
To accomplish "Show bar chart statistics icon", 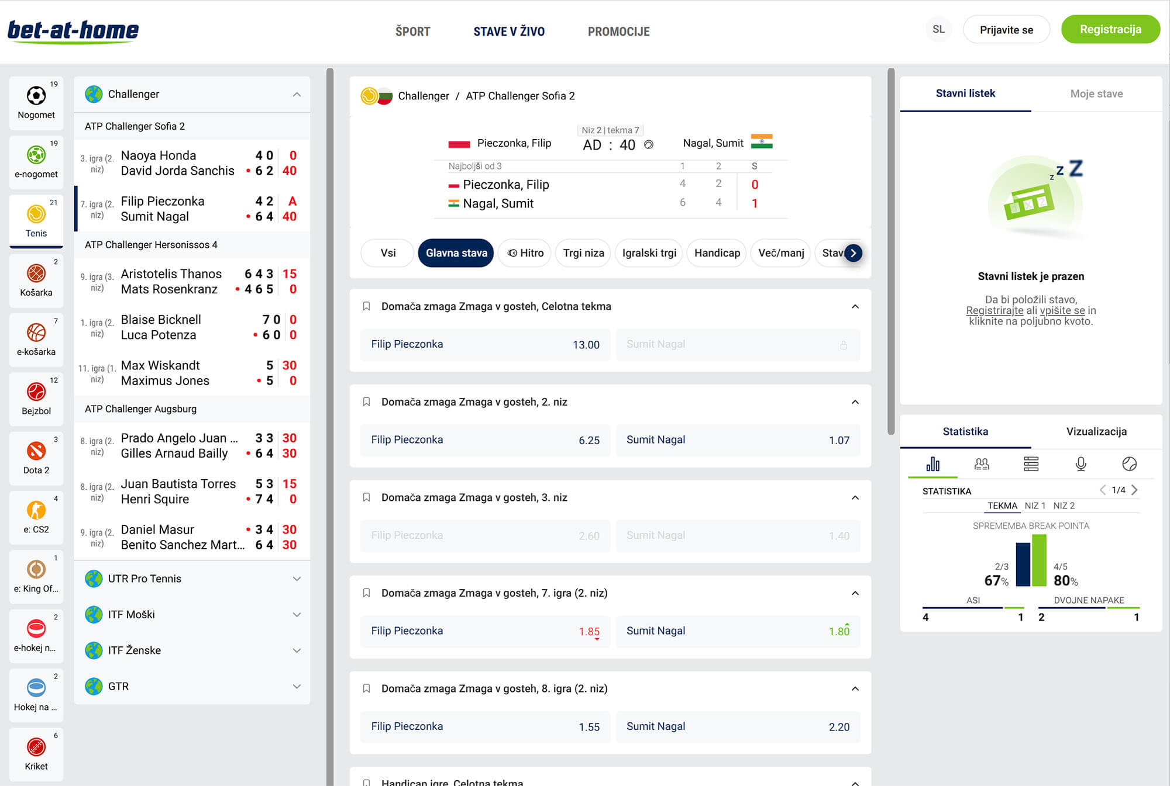I will pos(933,464).
